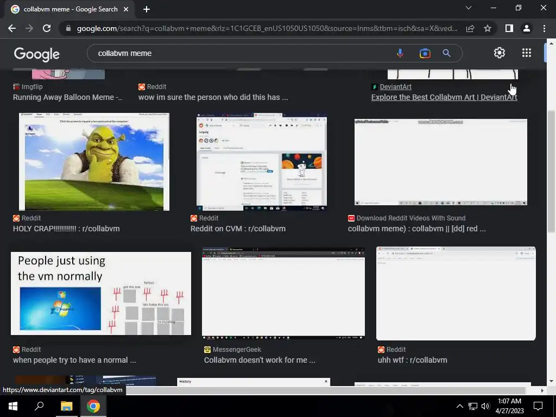Image resolution: width=556 pixels, height=417 pixels.
Task: Open the Chrome side panel icon
Action: click(509, 28)
